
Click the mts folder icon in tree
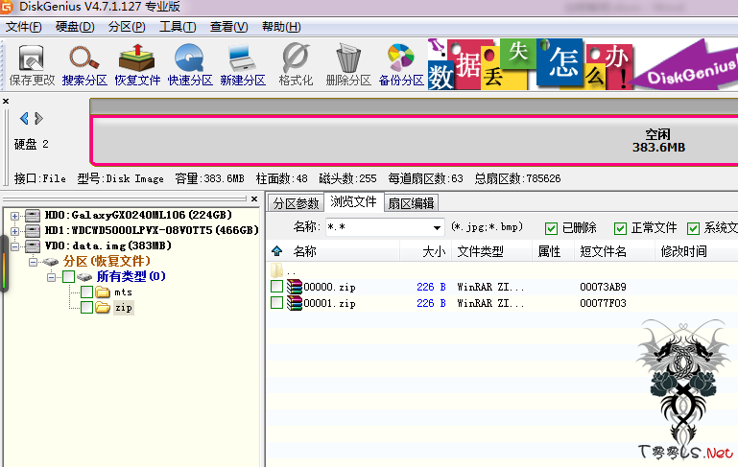click(x=103, y=292)
